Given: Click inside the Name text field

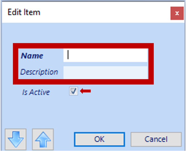Looking at the screenshot, I should point(105,55).
